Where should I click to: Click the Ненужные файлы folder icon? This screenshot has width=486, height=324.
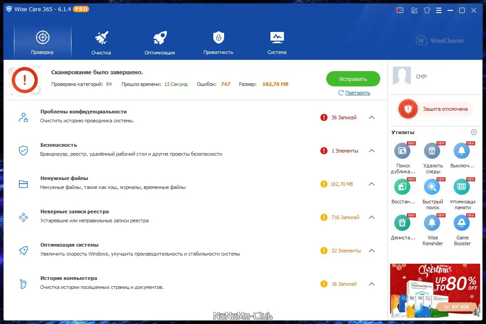23,184
